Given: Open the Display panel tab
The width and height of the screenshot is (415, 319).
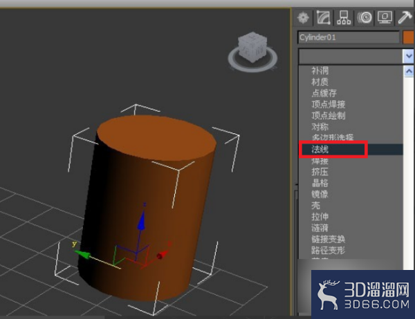Looking at the screenshot, I should click(385, 18).
